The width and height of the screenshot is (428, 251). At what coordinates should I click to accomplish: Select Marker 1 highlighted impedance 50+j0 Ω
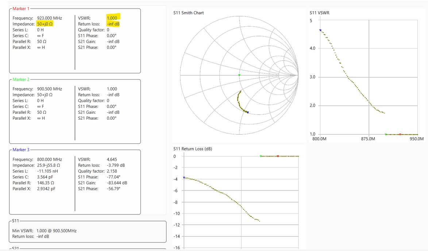(45, 24)
